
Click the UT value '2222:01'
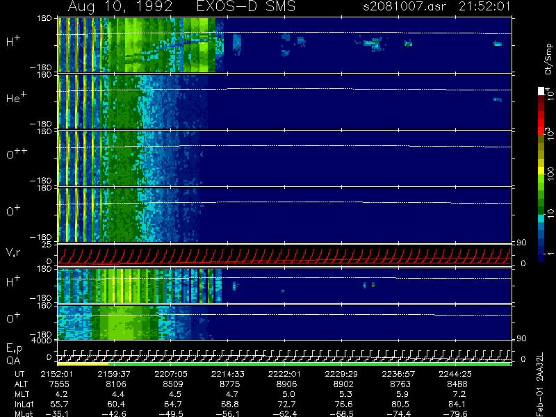tap(284, 374)
